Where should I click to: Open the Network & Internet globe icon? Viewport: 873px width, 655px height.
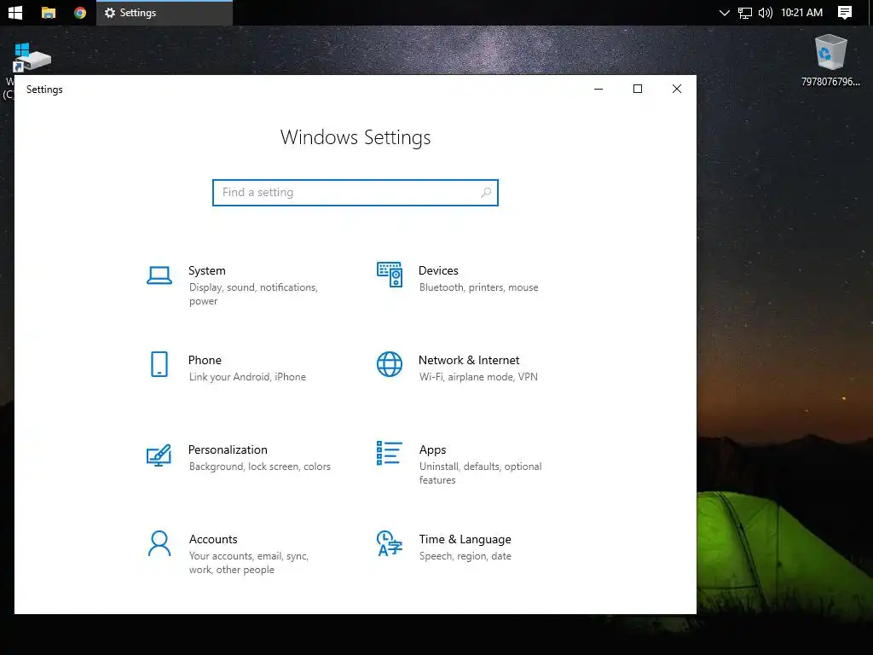pos(389,364)
